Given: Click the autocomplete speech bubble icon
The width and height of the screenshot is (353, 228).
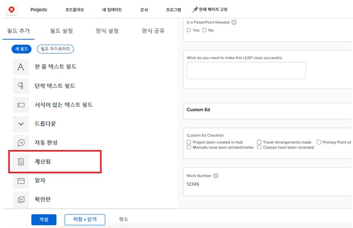Looking at the screenshot, I should coord(21,143).
